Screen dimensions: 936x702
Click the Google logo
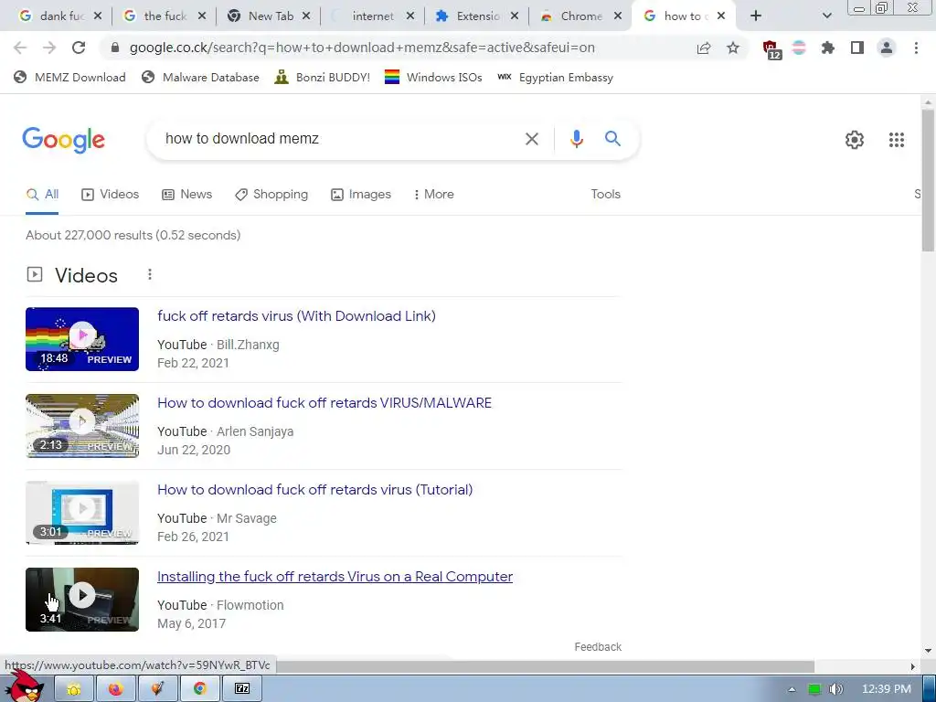[x=64, y=140]
